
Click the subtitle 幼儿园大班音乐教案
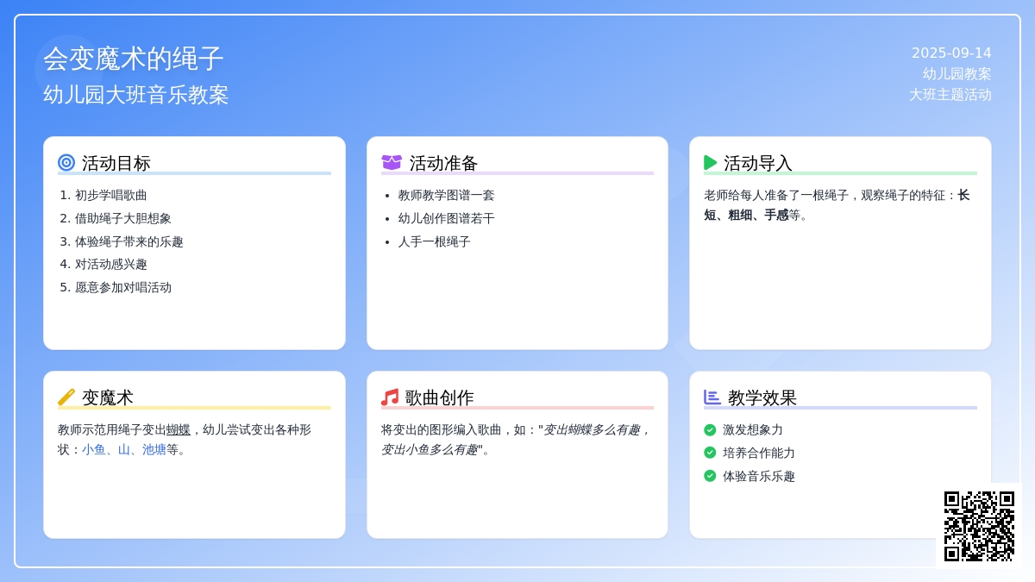[136, 95]
